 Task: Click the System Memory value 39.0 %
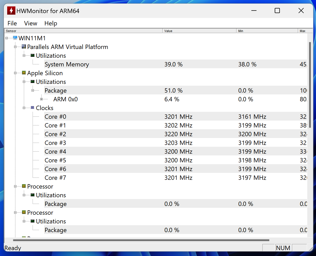click(173, 64)
